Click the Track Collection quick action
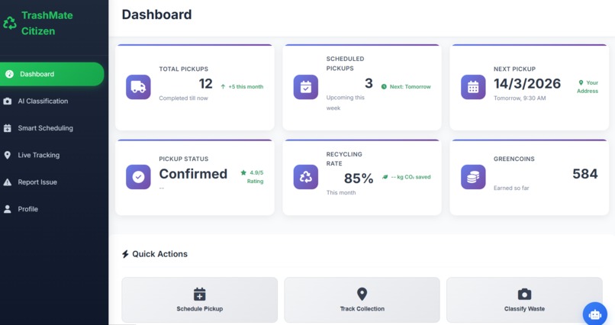The height and width of the screenshot is (325, 615). pyautogui.click(x=362, y=300)
